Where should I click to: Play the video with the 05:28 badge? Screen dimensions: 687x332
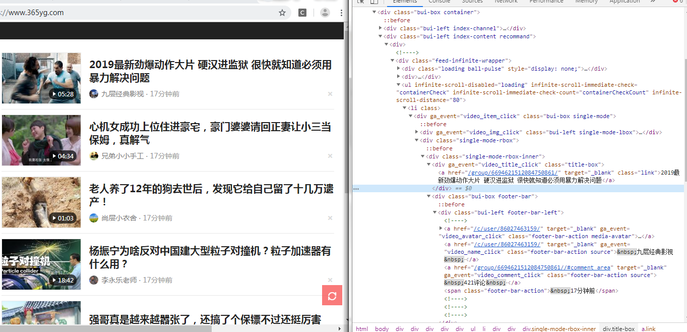coord(41,78)
